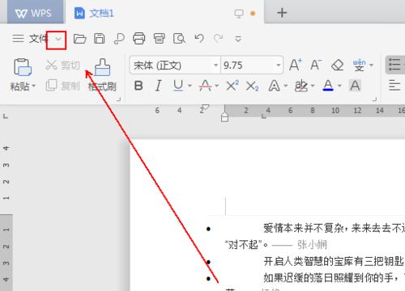
Task: Expand underline style dropdown arrow
Action: 190,86
